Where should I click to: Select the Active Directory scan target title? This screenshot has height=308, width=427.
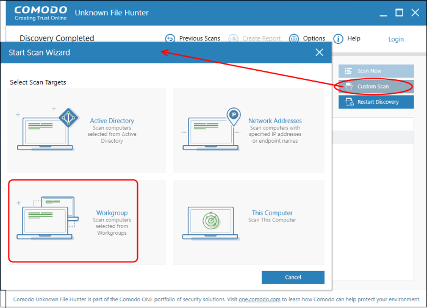112,121
